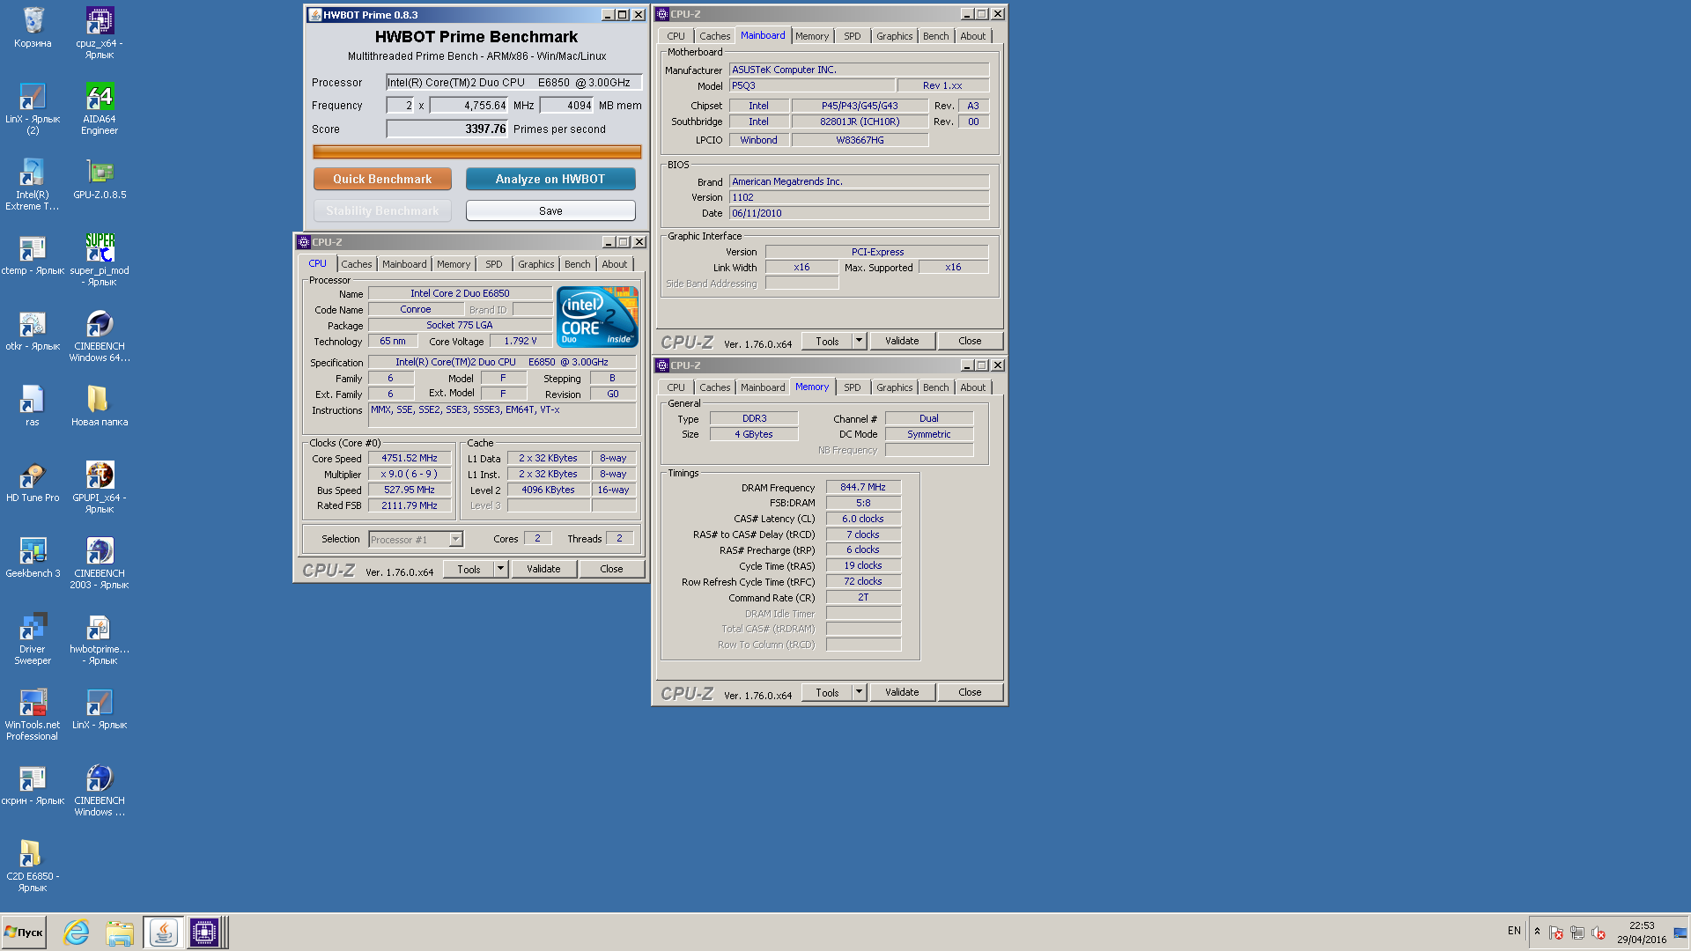This screenshot has height=951, width=1691.
Task: Click Analyze on HWBOT button
Action: 550,179
